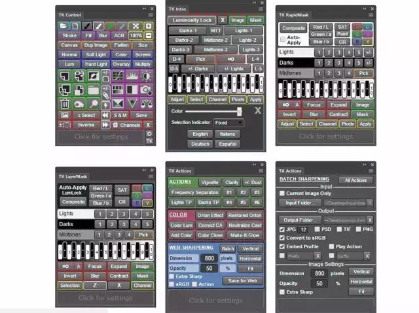The width and height of the screenshot is (419, 313).
Task: Click the open folder icon in TK Control
Action: 64,26
